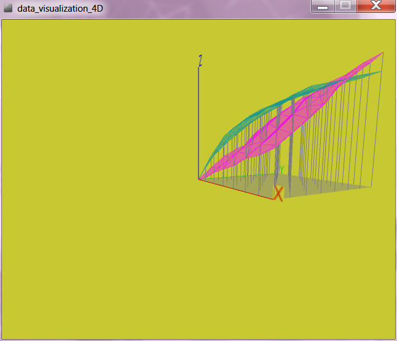This screenshot has height=341, width=397.
Task: Click the rightmost vertical drop line
Action: [x=377, y=123]
